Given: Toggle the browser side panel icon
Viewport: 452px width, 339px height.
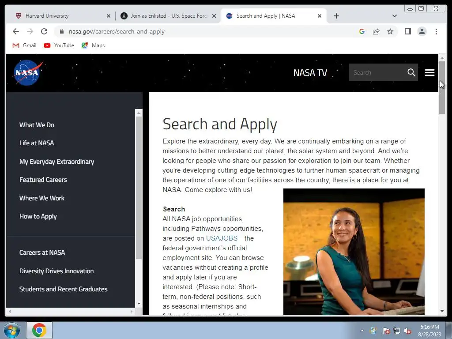Looking at the screenshot, I should (x=407, y=31).
